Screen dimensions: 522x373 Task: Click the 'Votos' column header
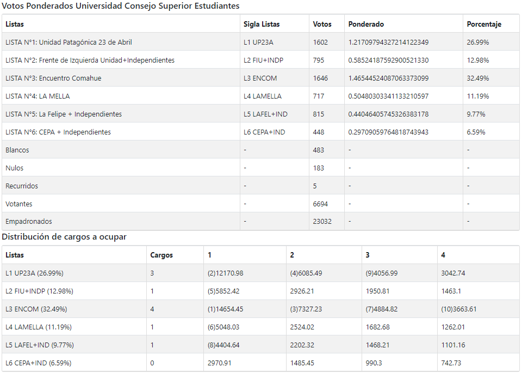point(322,25)
